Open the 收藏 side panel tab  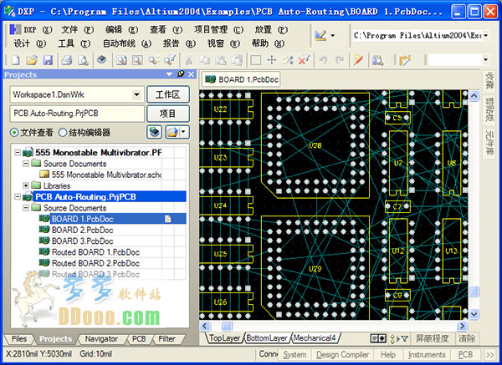(489, 80)
